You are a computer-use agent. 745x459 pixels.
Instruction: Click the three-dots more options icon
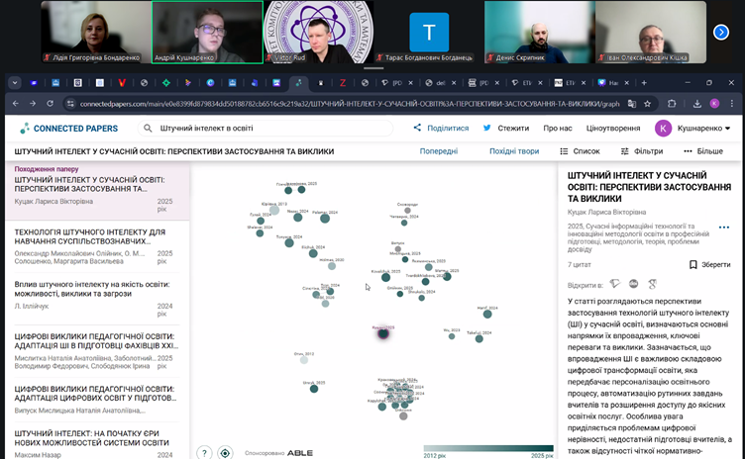click(x=724, y=229)
